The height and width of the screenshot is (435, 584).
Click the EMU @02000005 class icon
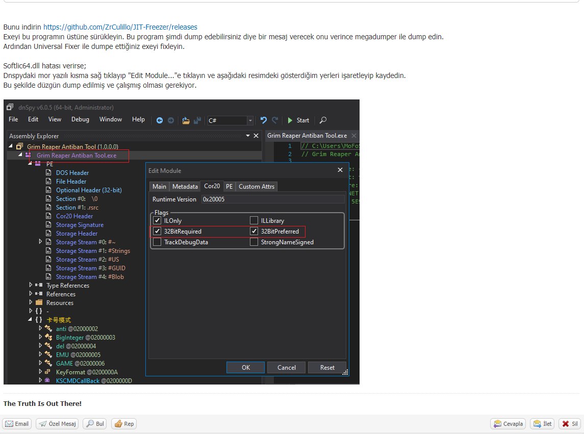point(48,354)
